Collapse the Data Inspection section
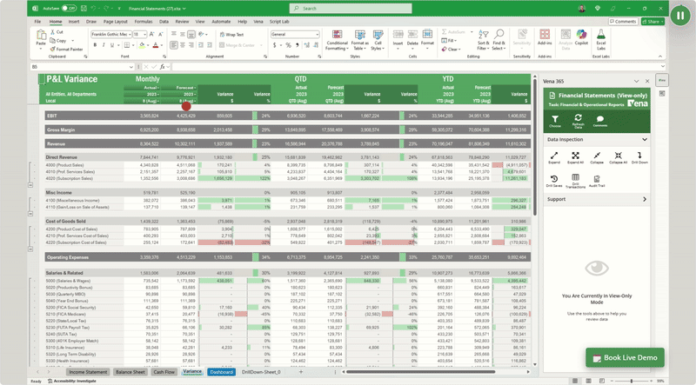The height and width of the screenshot is (385, 696). tap(645, 139)
